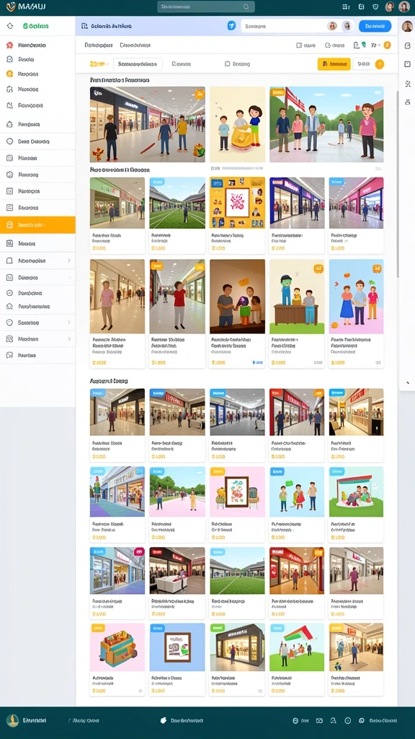Click the round blue icon beside search field
The height and width of the screenshot is (739, 415).
pyautogui.click(x=231, y=26)
